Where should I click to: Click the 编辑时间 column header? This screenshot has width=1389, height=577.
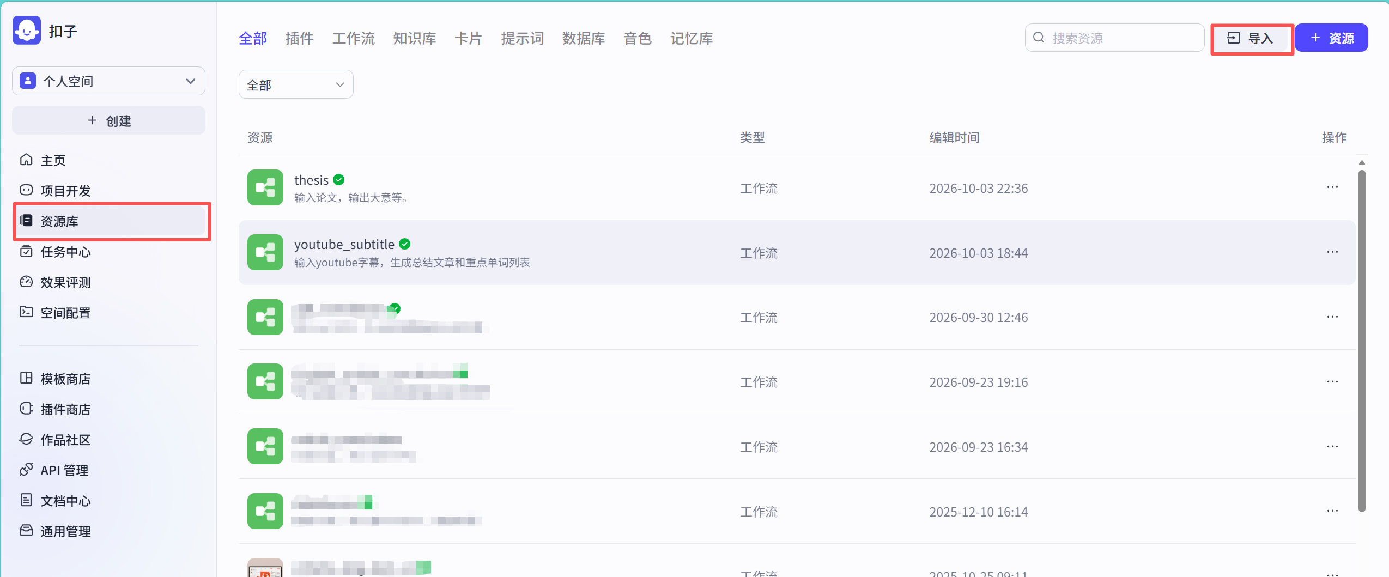tap(954, 137)
